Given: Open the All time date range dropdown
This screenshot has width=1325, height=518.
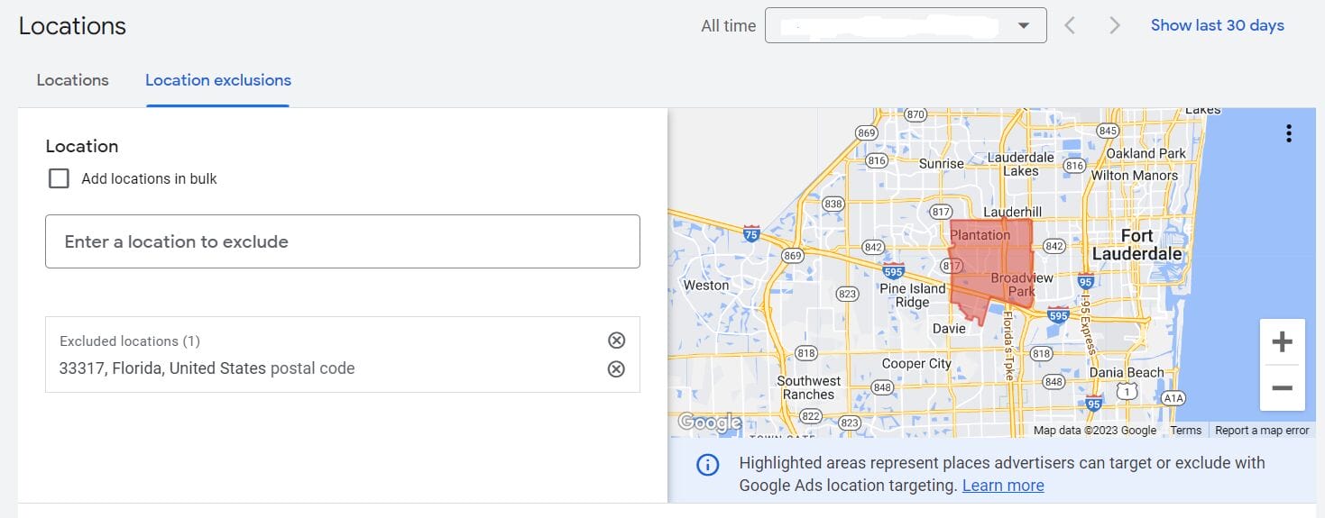Looking at the screenshot, I should pyautogui.click(x=905, y=25).
